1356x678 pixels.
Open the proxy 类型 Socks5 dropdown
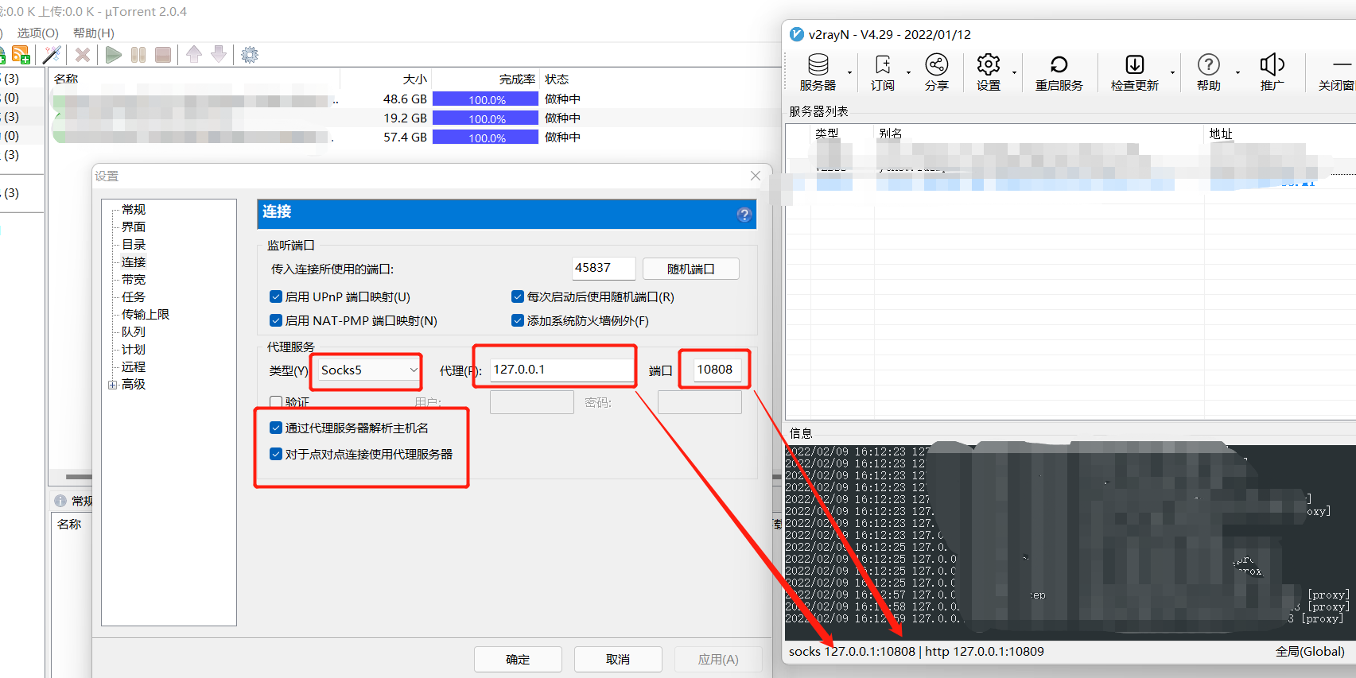(x=369, y=370)
